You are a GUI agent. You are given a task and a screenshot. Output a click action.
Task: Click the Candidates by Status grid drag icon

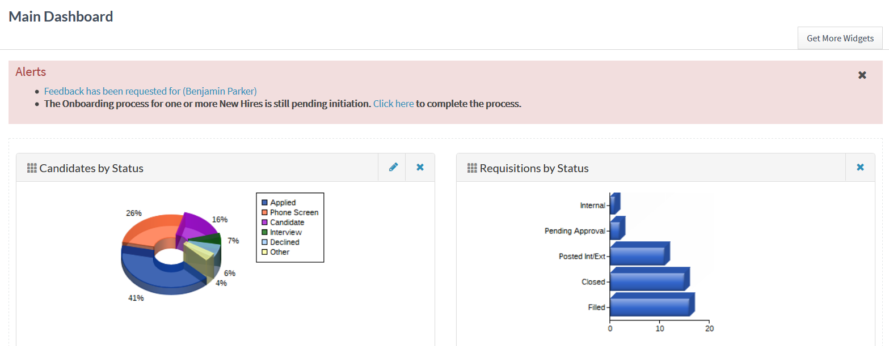click(x=32, y=168)
